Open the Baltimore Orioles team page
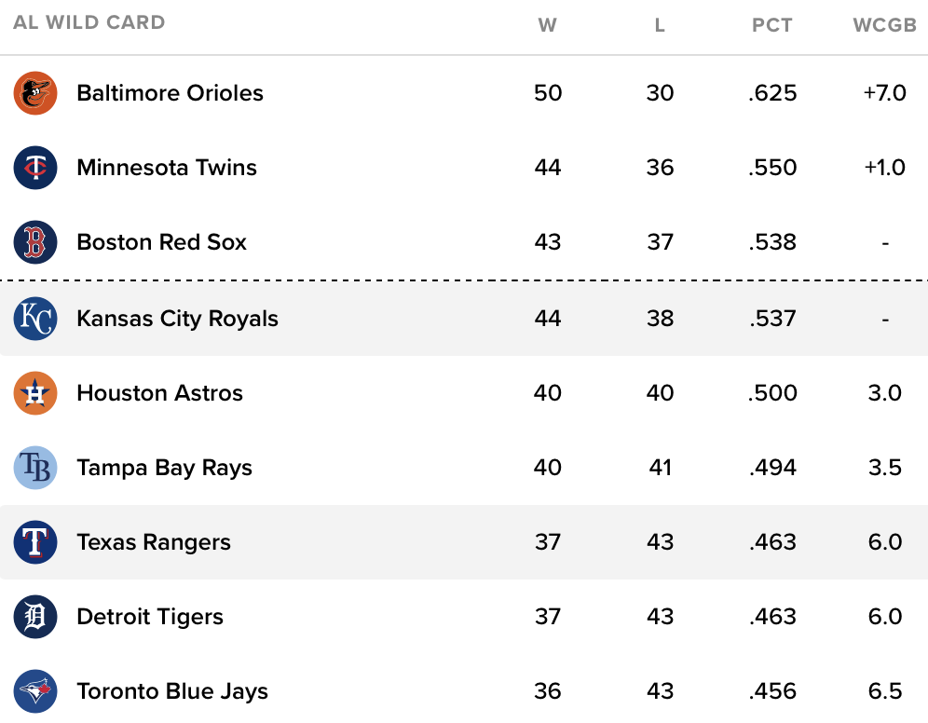 (x=170, y=93)
